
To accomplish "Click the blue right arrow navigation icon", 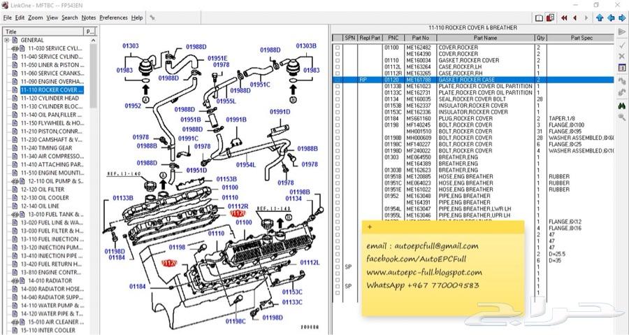I will [622, 18].
